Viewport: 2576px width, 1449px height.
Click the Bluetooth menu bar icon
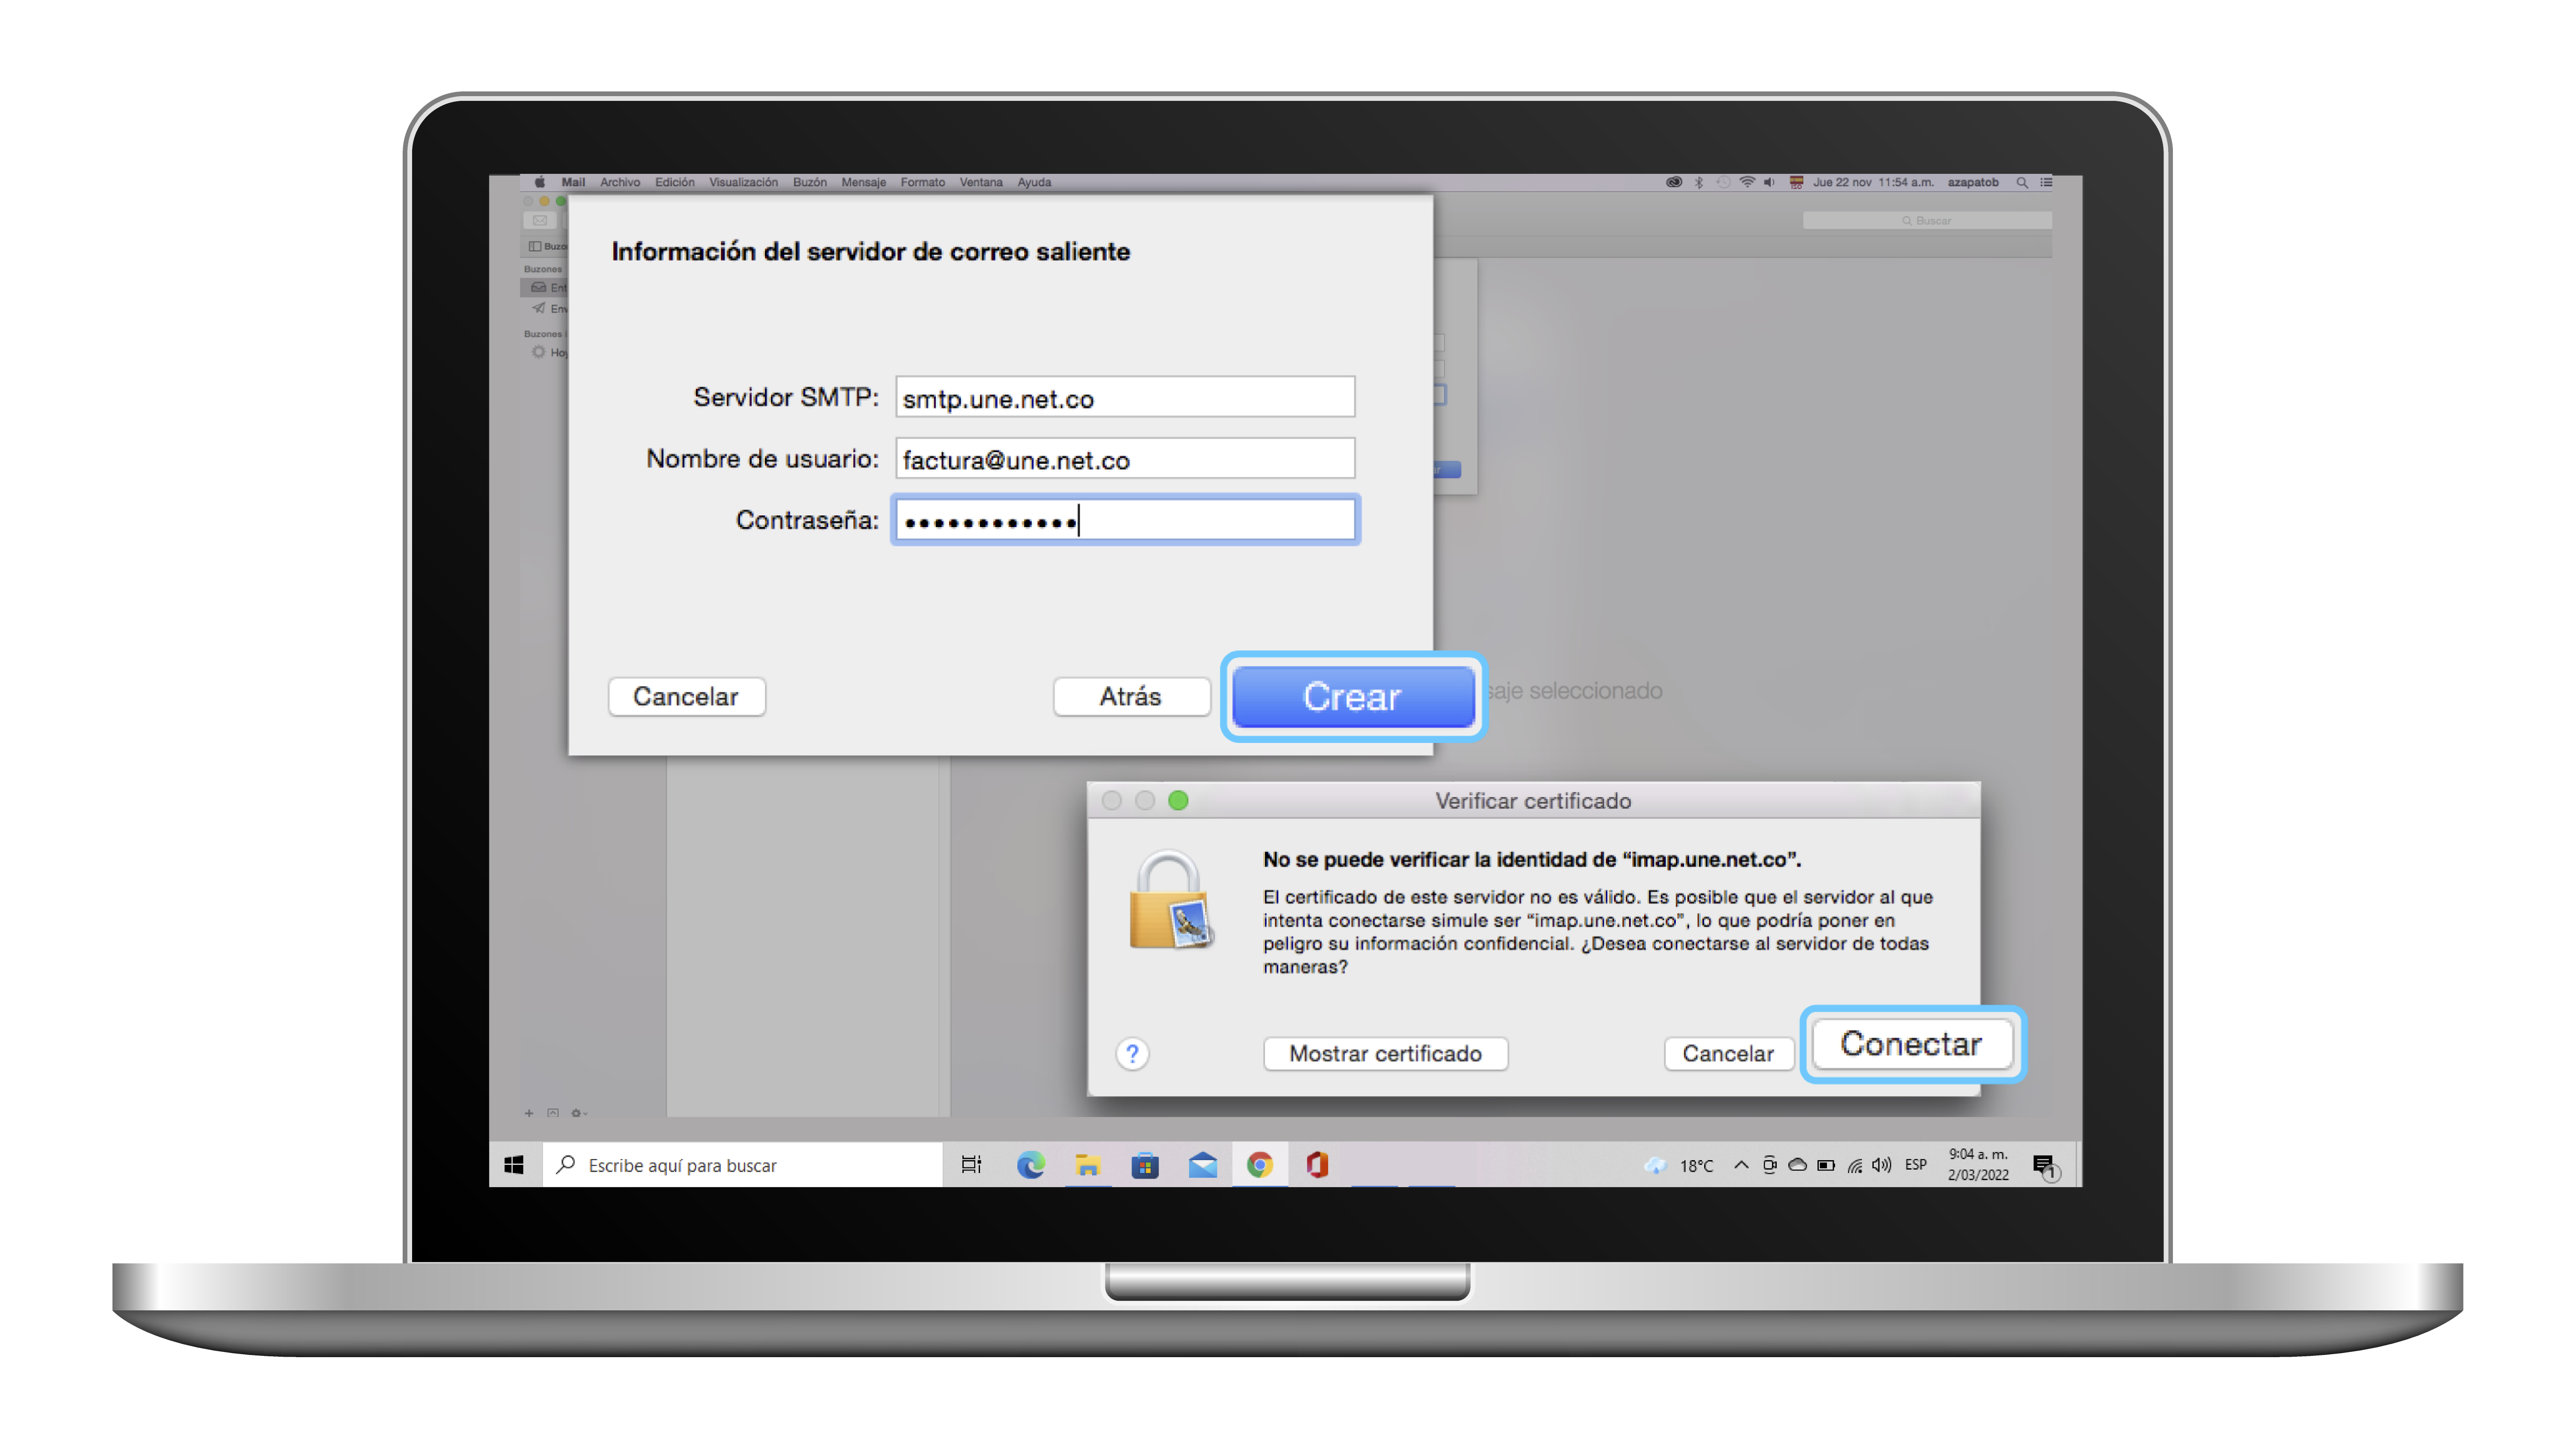pyautogui.click(x=1698, y=182)
